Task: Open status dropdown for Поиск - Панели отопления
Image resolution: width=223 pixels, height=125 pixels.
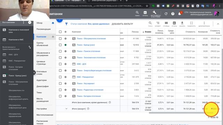Action: tap(66, 51)
